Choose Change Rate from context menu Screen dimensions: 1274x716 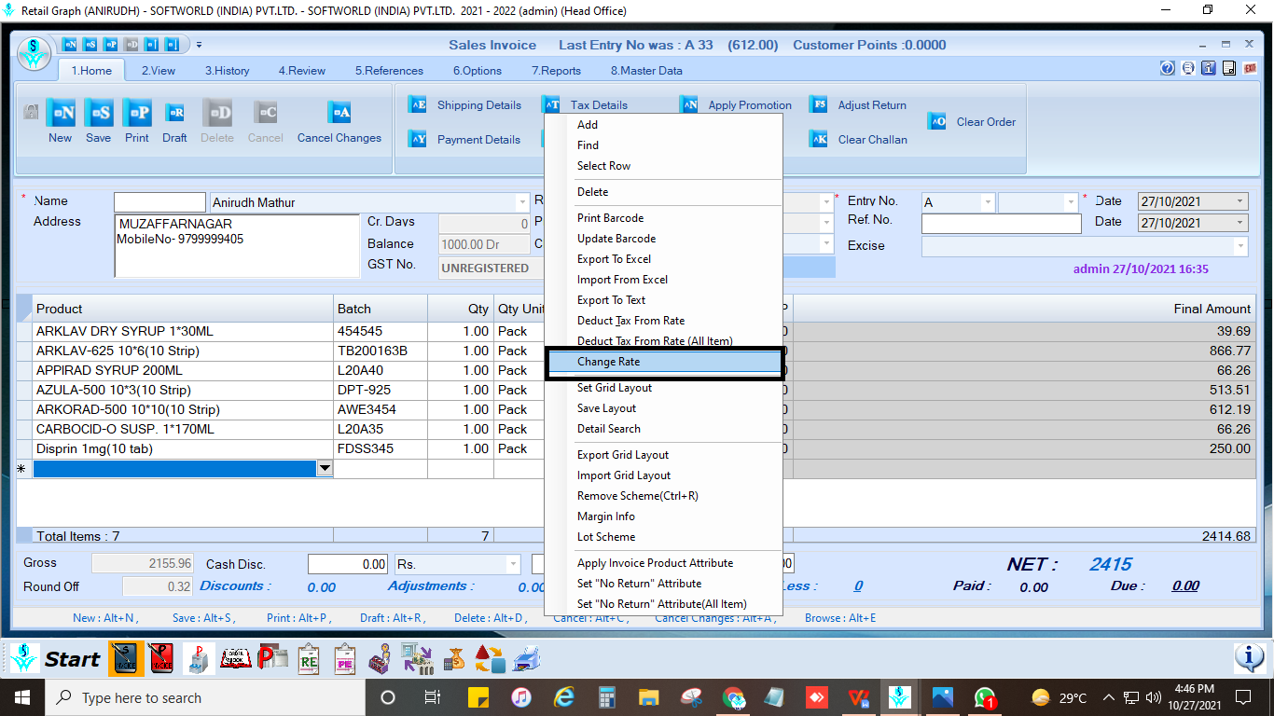tap(663, 362)
